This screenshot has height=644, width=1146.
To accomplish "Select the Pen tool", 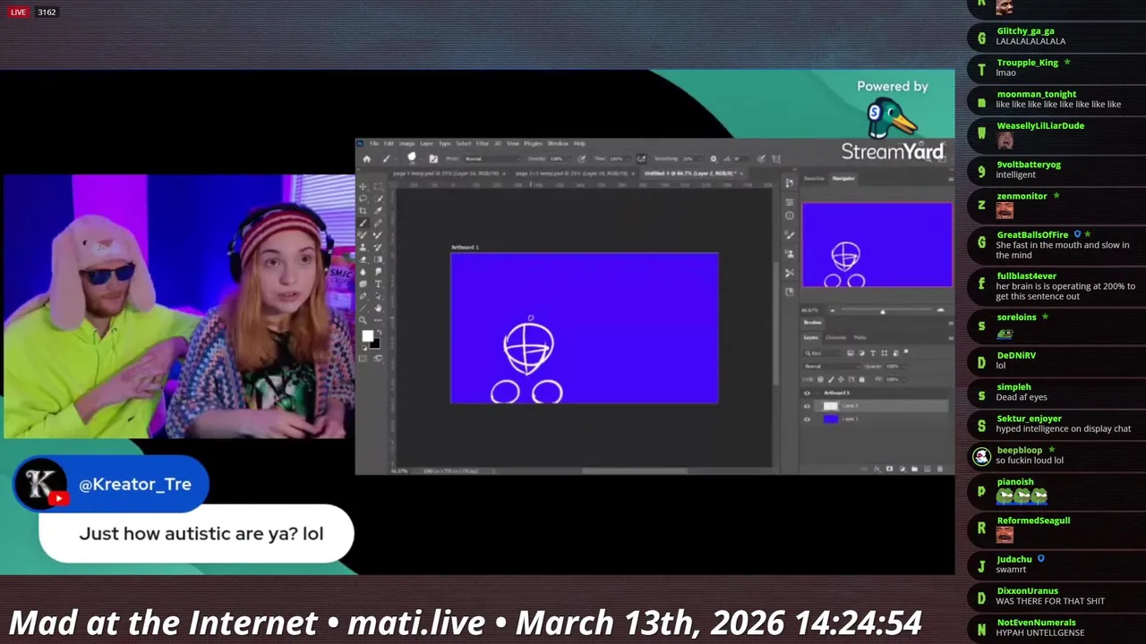I will point(363,296).
